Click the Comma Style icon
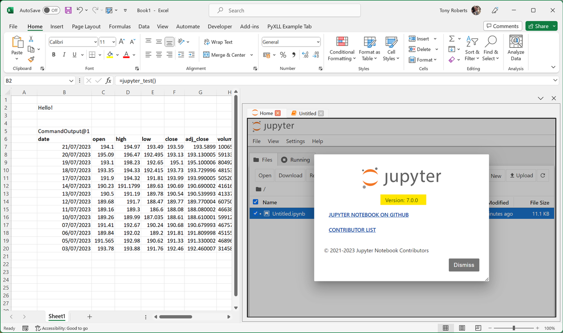Image resolution: width=563 pixels, height=333 pixels. (294, 55)
